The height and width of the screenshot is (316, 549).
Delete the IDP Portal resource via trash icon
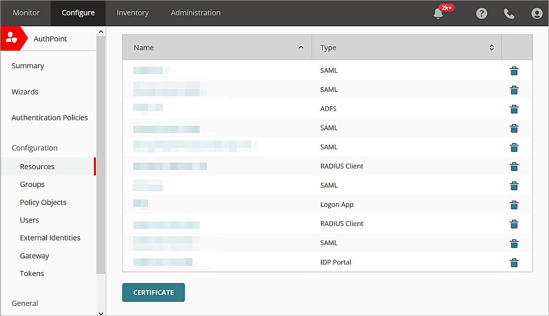click(x=514, y=263)
